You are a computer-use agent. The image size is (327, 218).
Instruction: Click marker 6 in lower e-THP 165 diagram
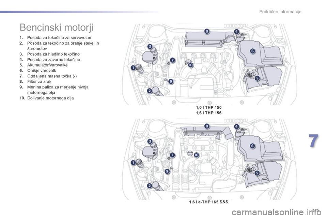(x=252, y=146)
